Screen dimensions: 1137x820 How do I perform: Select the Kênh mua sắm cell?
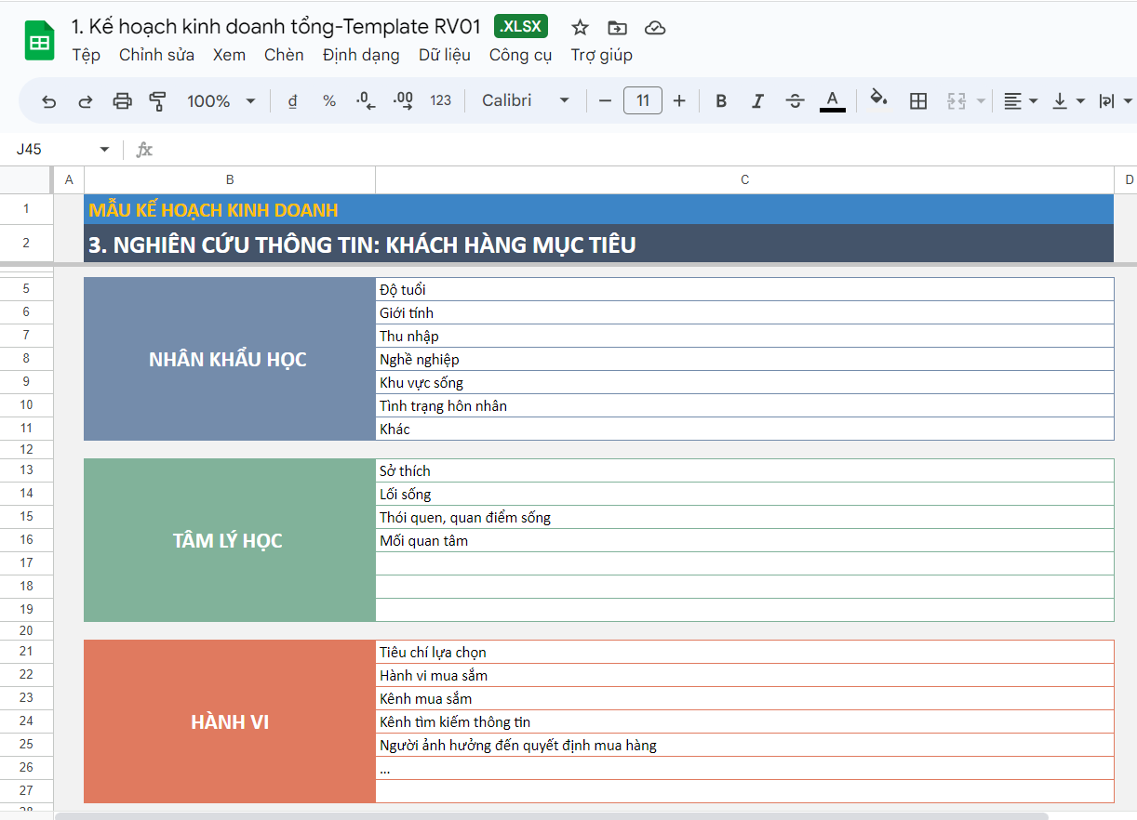pos(744,698)
